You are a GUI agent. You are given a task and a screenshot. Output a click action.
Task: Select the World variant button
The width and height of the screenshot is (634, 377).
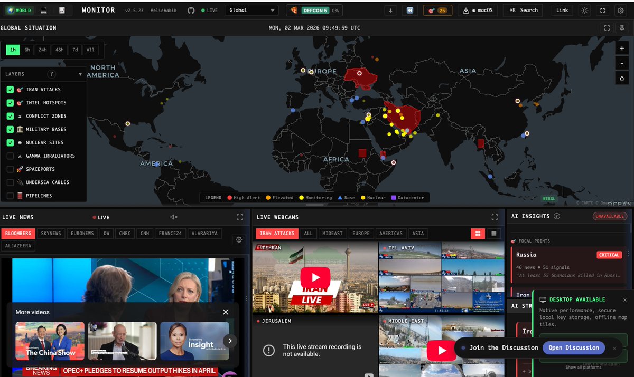tap(20, 10)
